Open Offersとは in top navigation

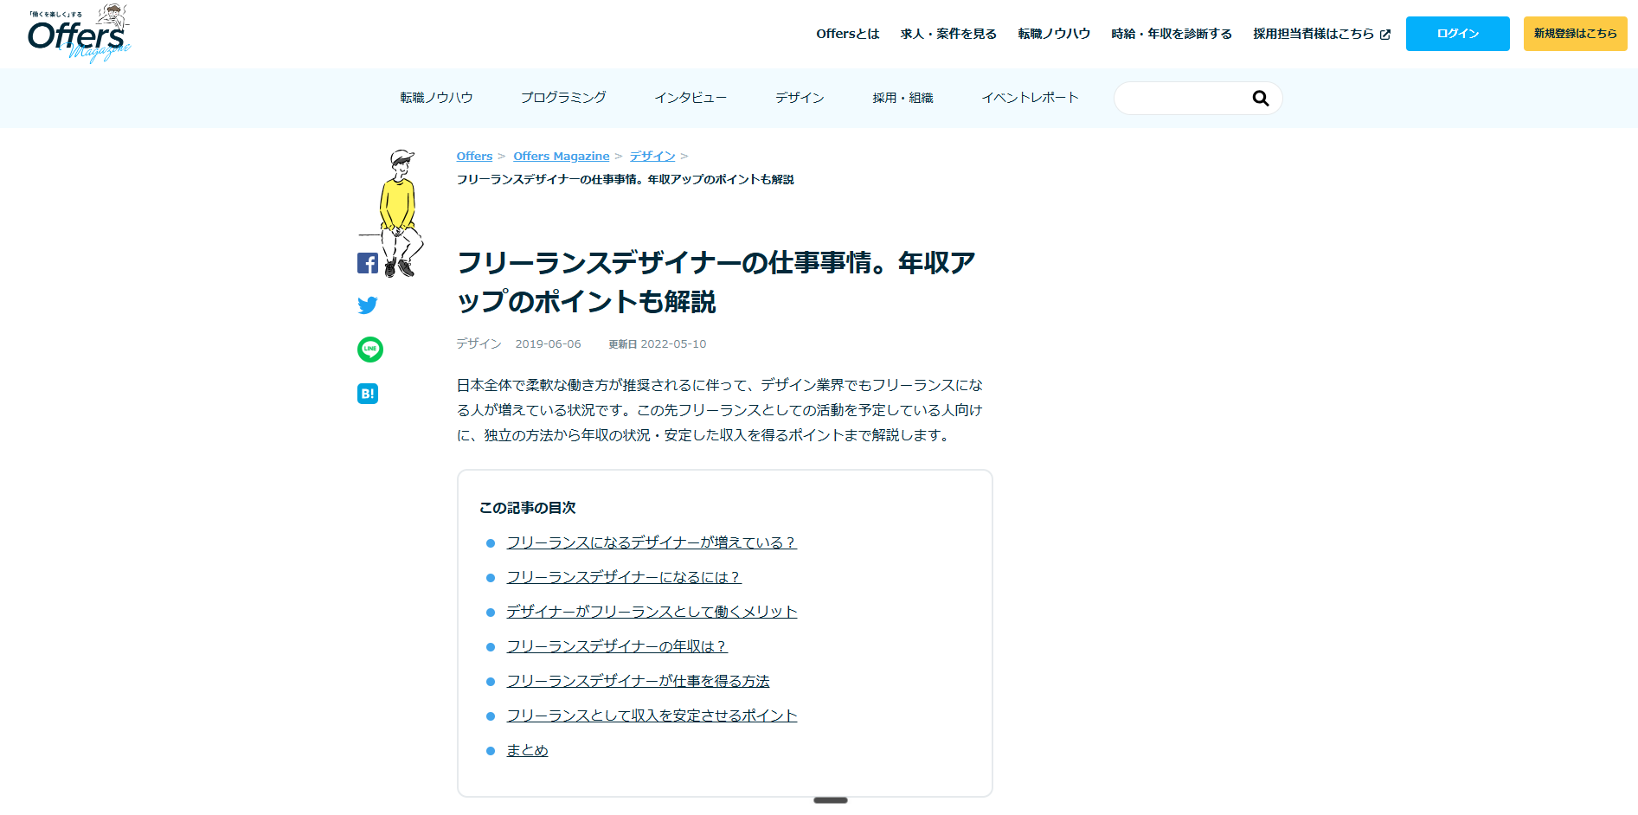848,34
